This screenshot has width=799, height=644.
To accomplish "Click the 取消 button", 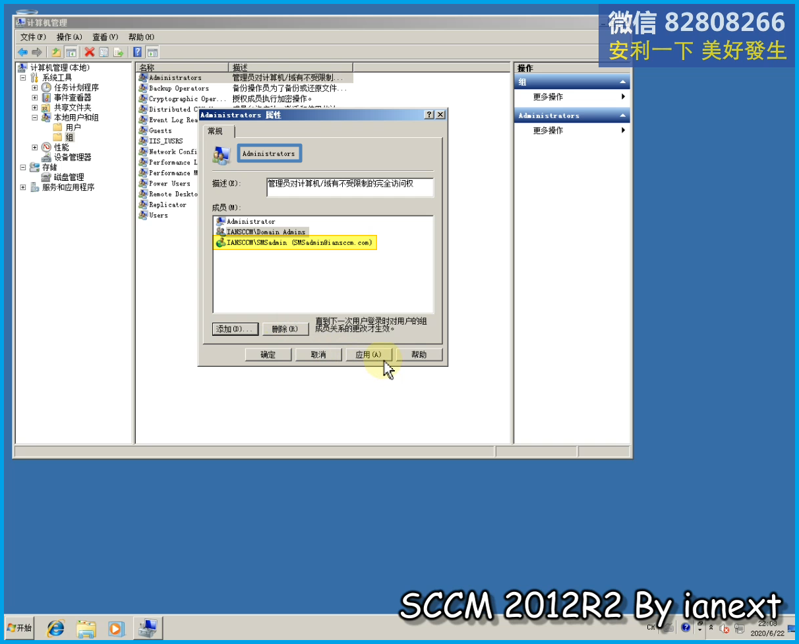I will pyautogui.click(x=318, y=354).
